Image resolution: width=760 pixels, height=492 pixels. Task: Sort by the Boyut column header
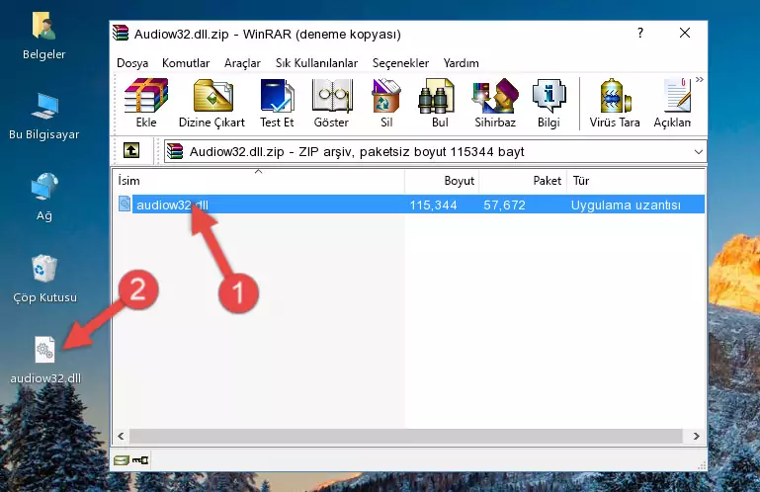(x=442, y=181)
